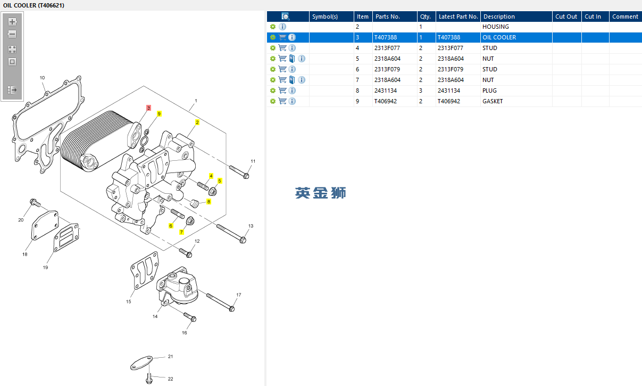This screenshot has height=386, width=642.
Task: Add STUD 2313F079 to cart
Action: pos(282,69)
